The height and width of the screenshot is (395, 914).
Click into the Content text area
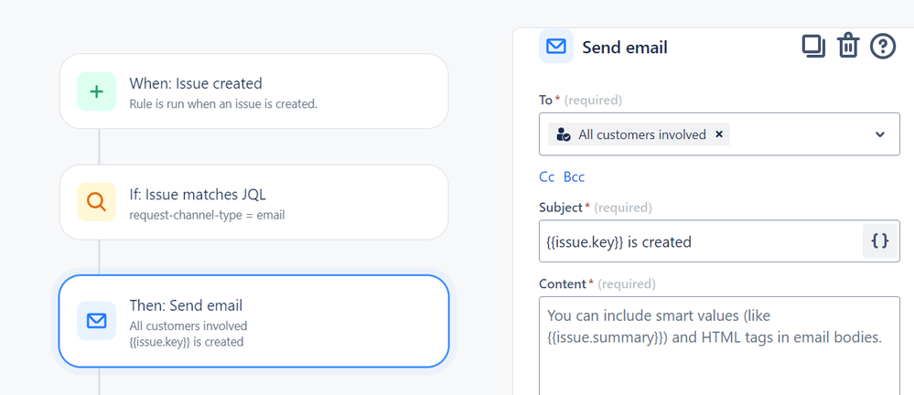click(x=719, y=346)
